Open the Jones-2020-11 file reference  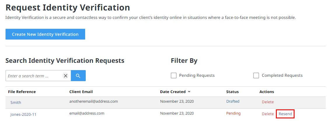coord(23,115)
